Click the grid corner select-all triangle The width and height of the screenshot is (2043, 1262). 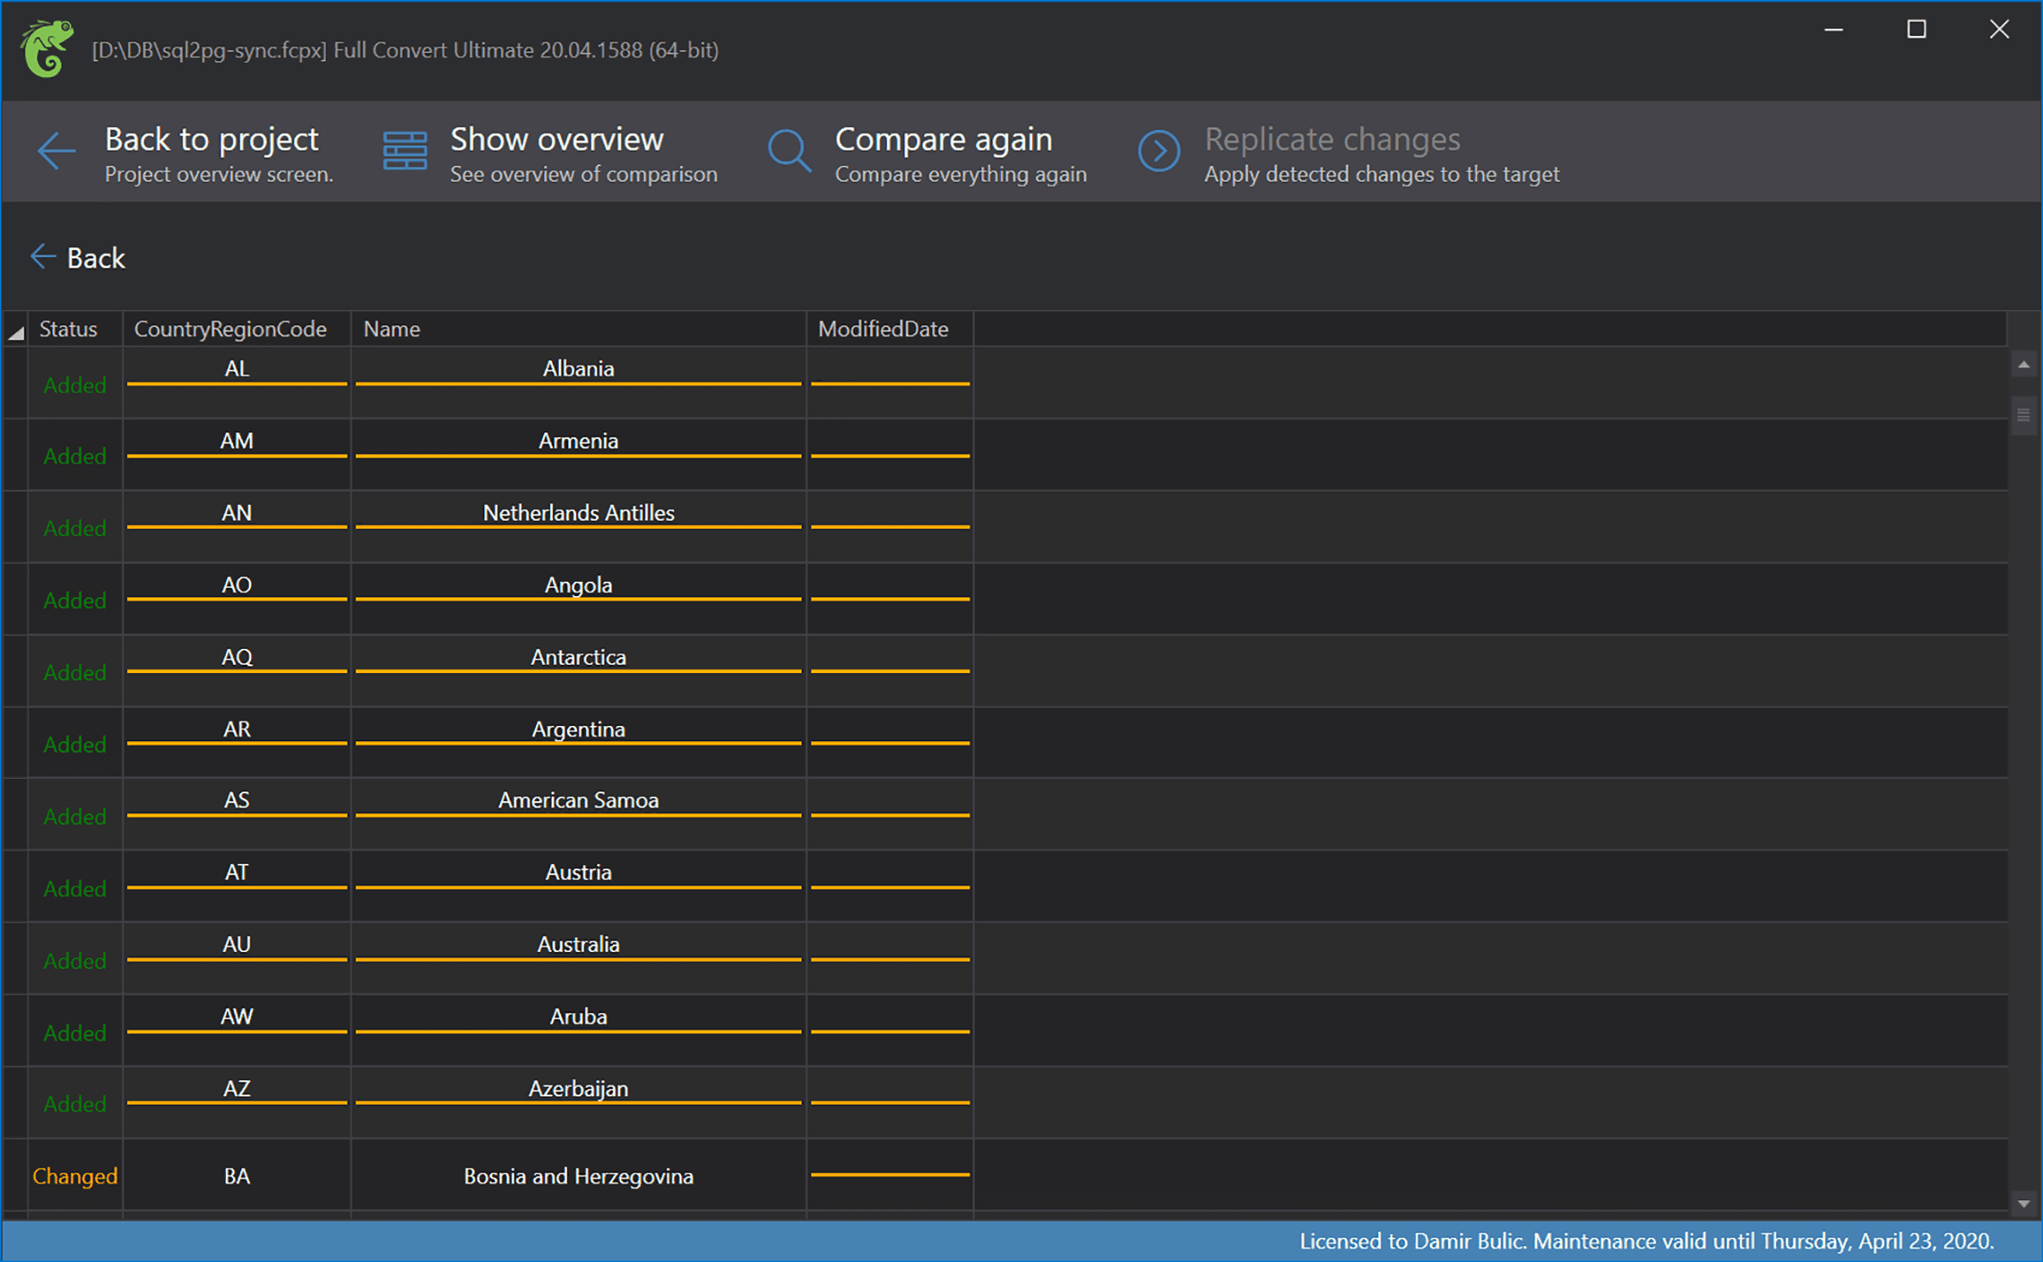(16, 333)
